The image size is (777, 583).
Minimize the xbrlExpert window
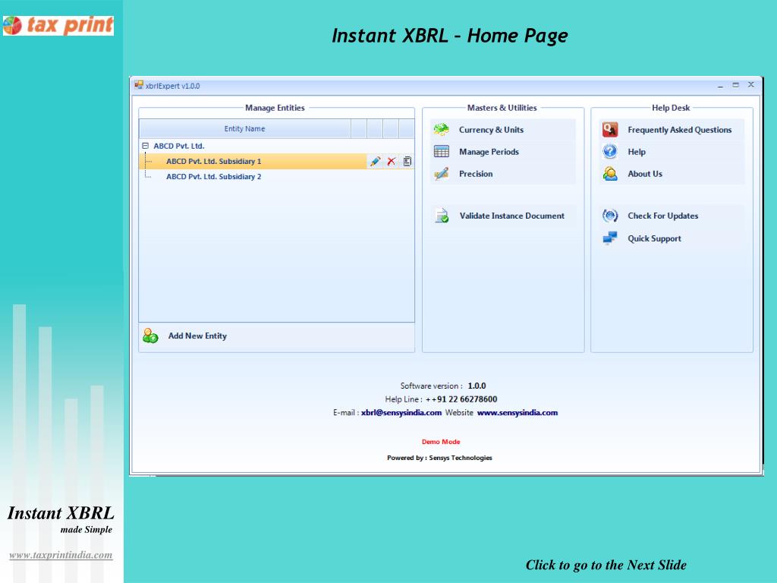720,85
